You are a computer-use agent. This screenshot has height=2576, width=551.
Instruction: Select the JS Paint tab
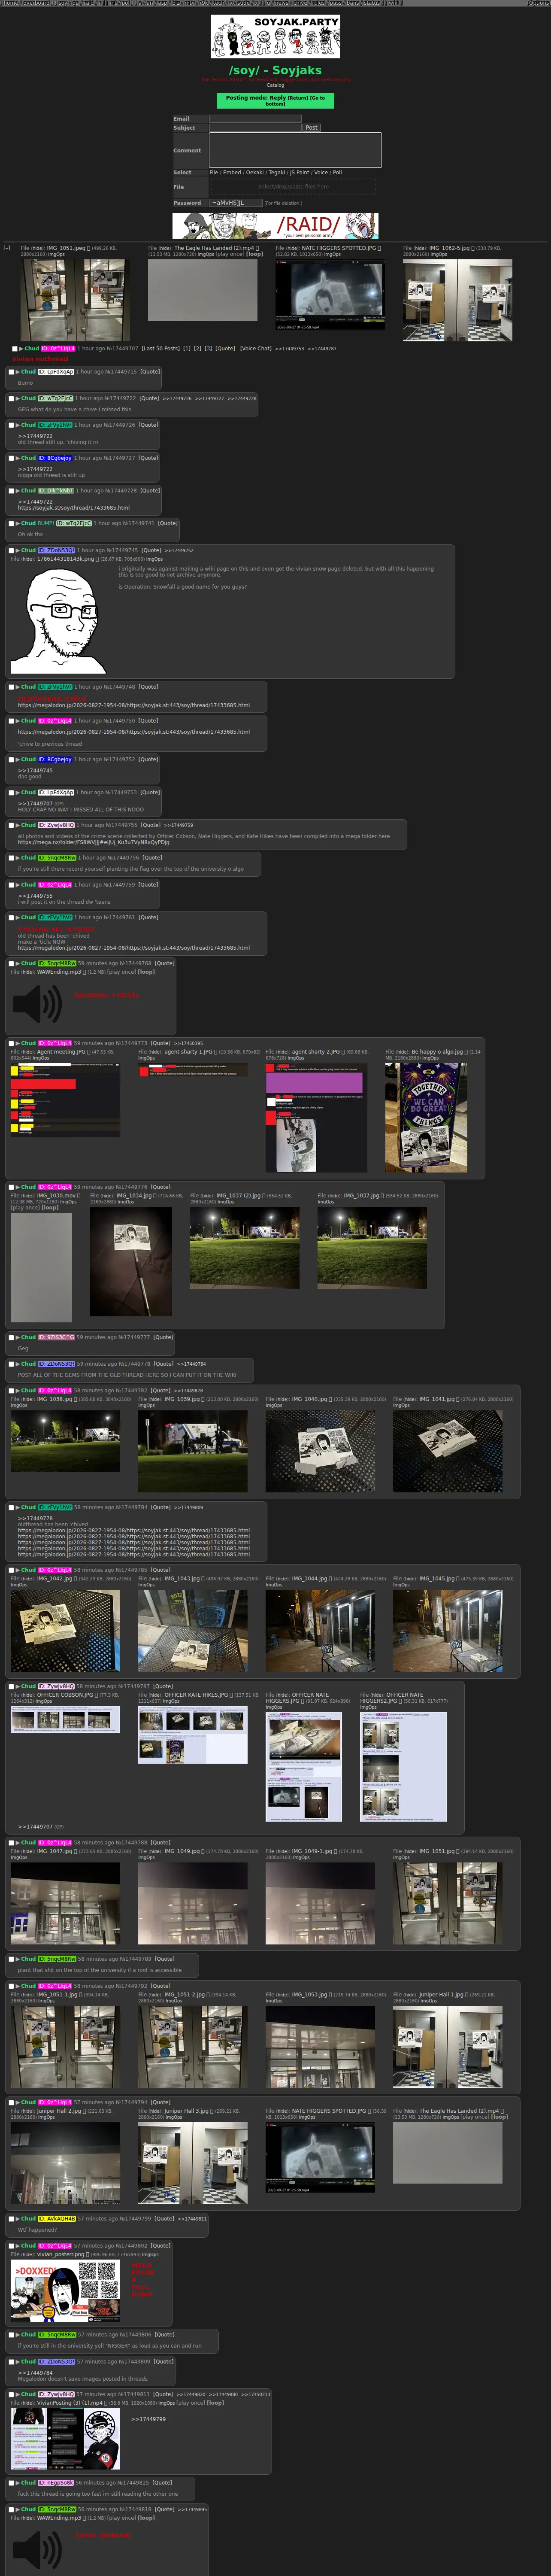[x=301, y=173]
